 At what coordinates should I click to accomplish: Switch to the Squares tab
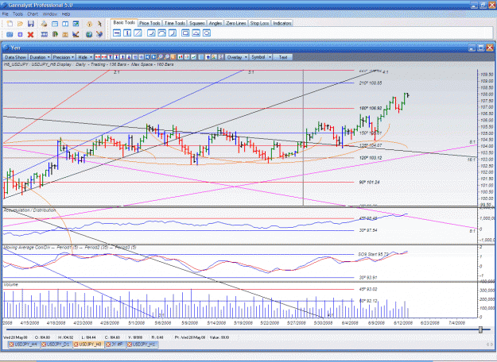(x=197, y=23)
